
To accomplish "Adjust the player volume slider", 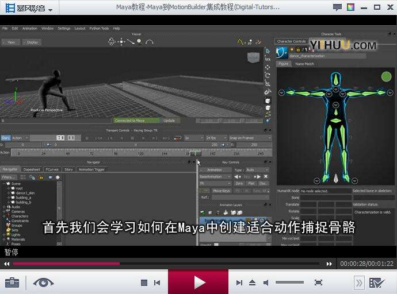I will 289,282.
